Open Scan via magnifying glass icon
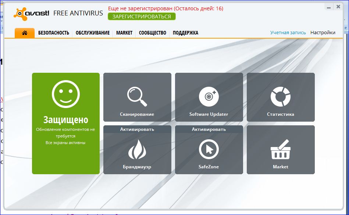This screenshot has height=215, width=349. [x=137, y=97]
